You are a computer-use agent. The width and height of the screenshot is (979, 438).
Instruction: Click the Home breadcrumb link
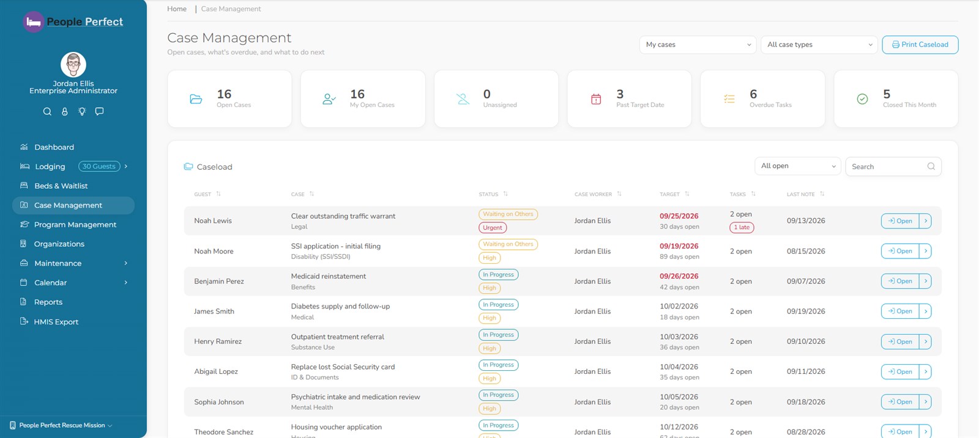[177, 9]
